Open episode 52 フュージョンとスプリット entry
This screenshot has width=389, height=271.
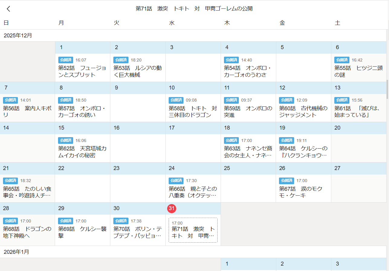pyautogui.click(x=82, y=71)
